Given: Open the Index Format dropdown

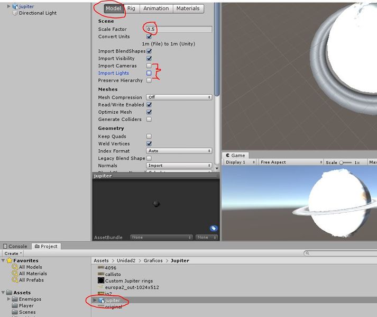Looking at the screenshot, I should 179,151.
